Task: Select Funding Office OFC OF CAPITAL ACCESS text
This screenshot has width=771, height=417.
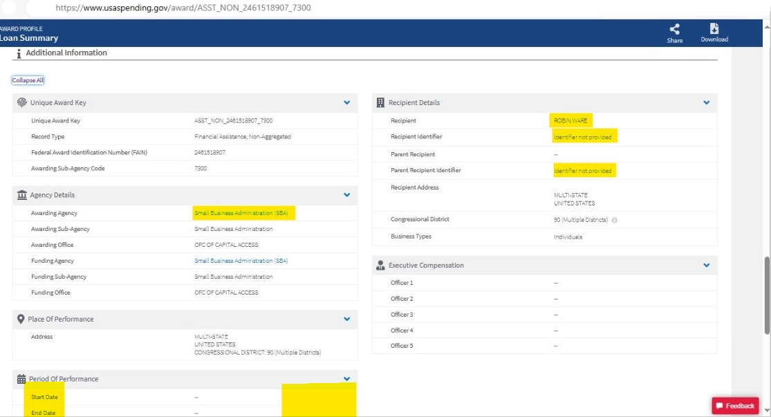Action: [x=226, y=293]
